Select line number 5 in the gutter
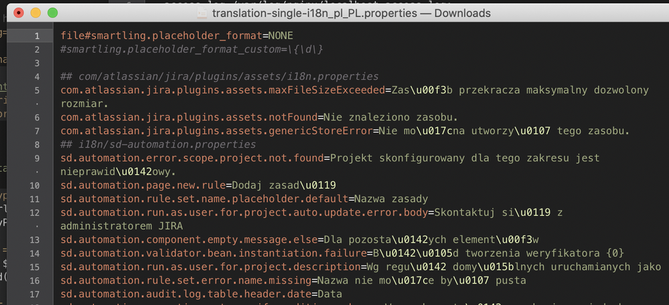Image resolution: width=669 pixels, height=305 pixels. pyautogui.click(x=37, y=90)
